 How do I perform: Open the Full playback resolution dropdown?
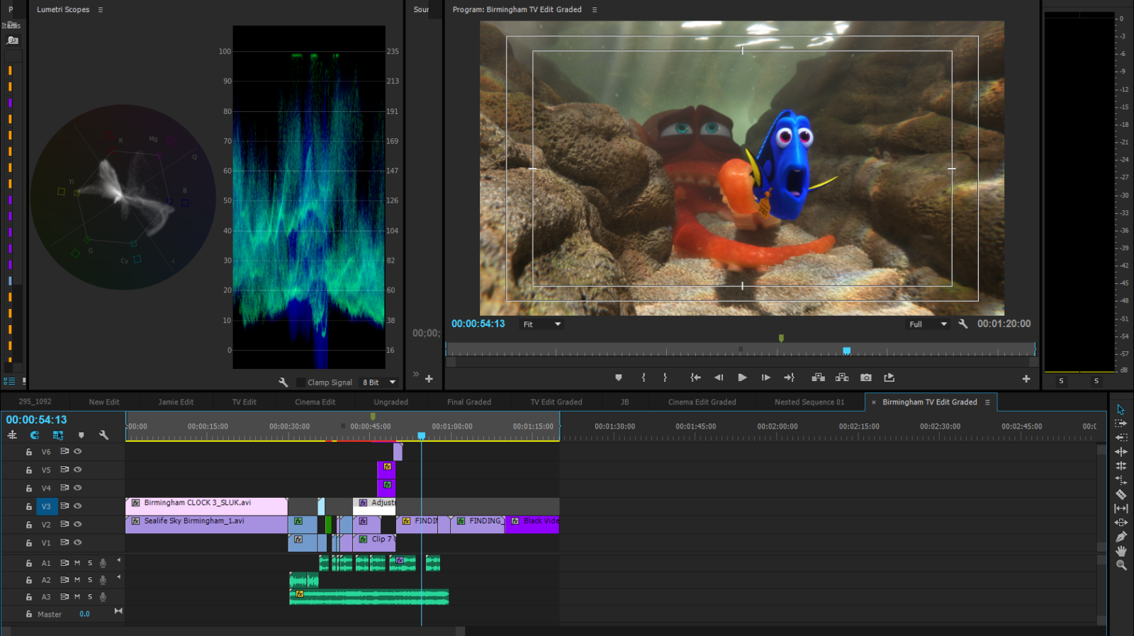pos(928,324)
